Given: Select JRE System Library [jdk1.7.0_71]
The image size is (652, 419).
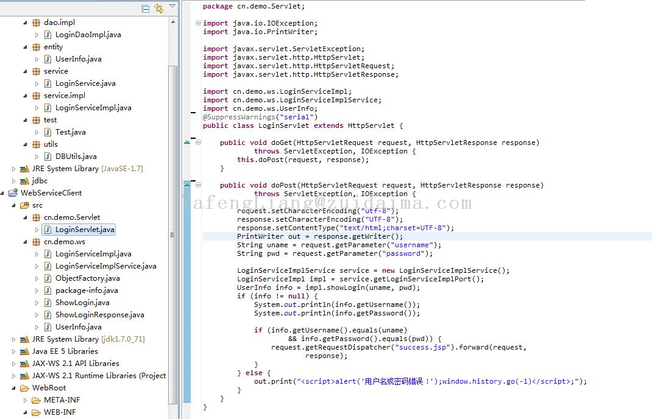Looking at the screenshot, I should click(x=88, y=339).
